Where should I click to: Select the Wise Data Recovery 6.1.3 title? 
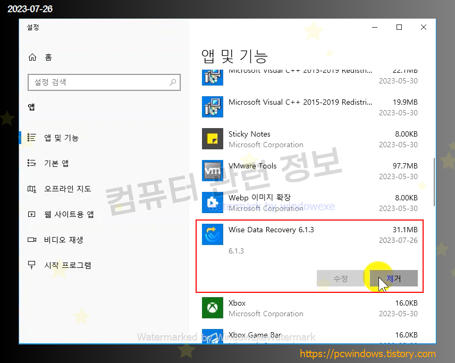coord(271,230)
